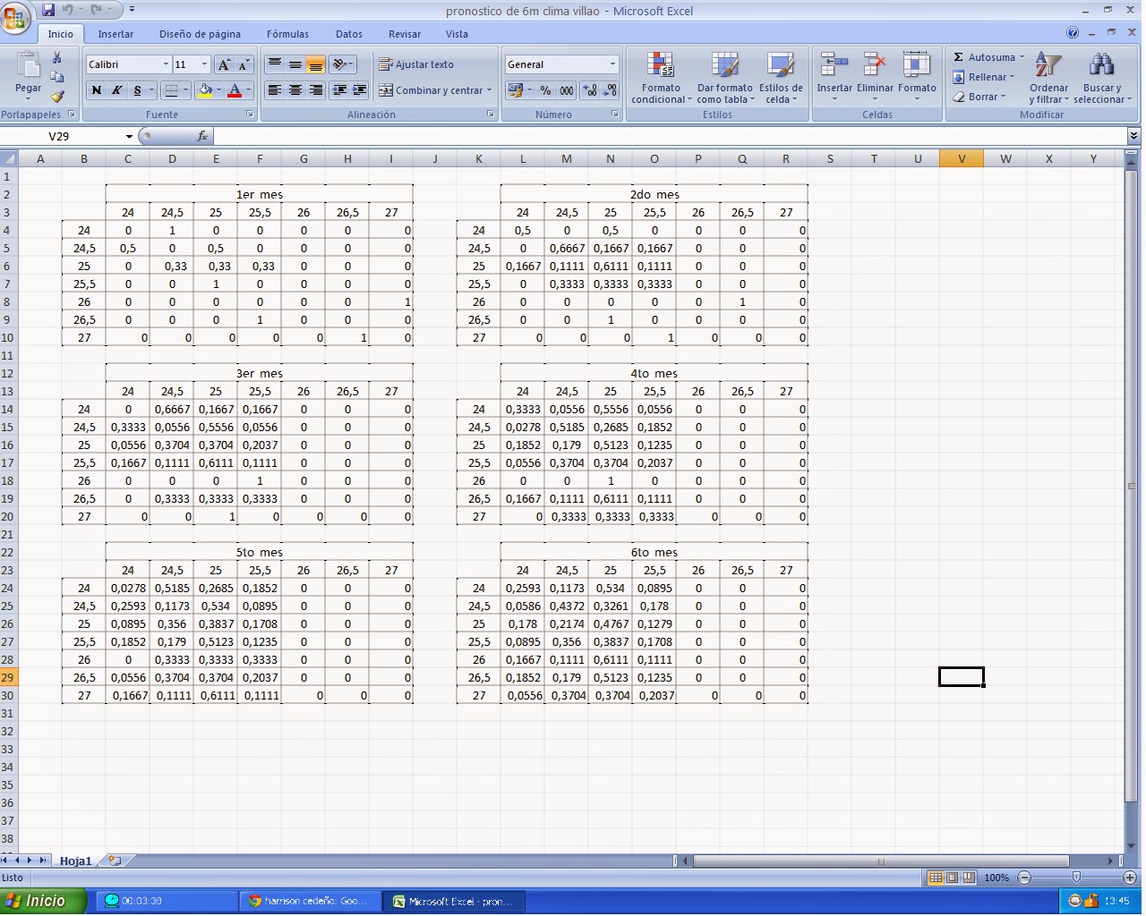Undo the last action
This screenshot has height=916, width=1146.
tap(68, 10)
